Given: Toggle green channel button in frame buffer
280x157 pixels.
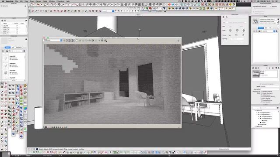Looking at the screenshot, I should coord(70,41).
